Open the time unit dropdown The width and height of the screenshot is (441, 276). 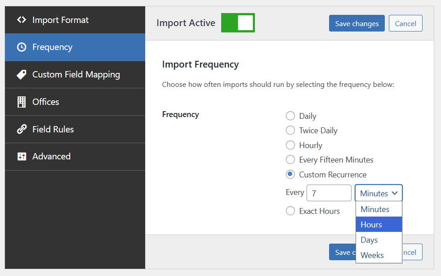[378, 193]
